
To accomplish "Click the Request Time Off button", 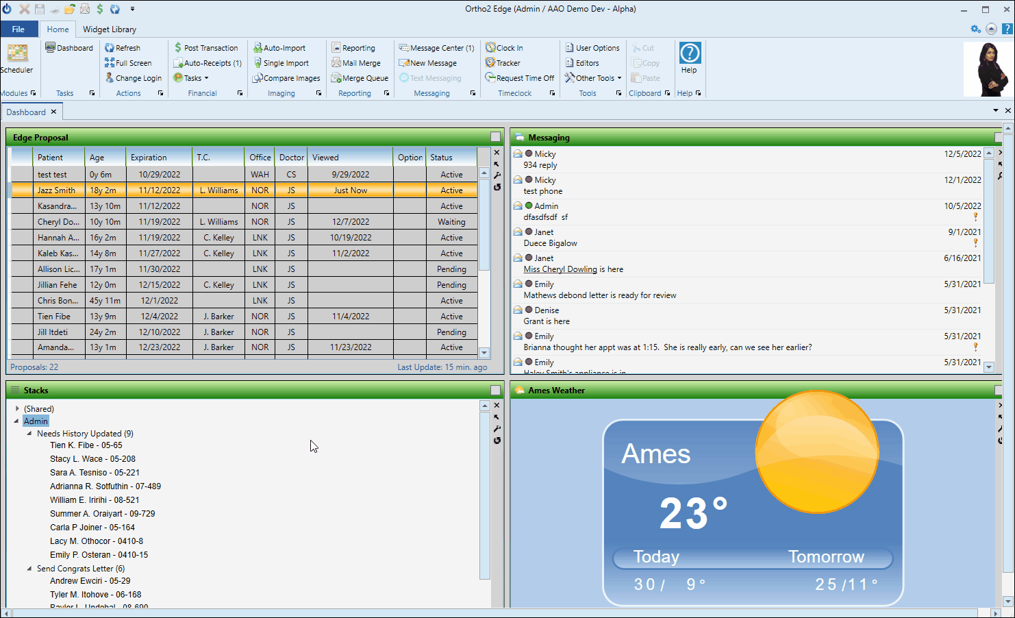I will click(x=520, y=78).
